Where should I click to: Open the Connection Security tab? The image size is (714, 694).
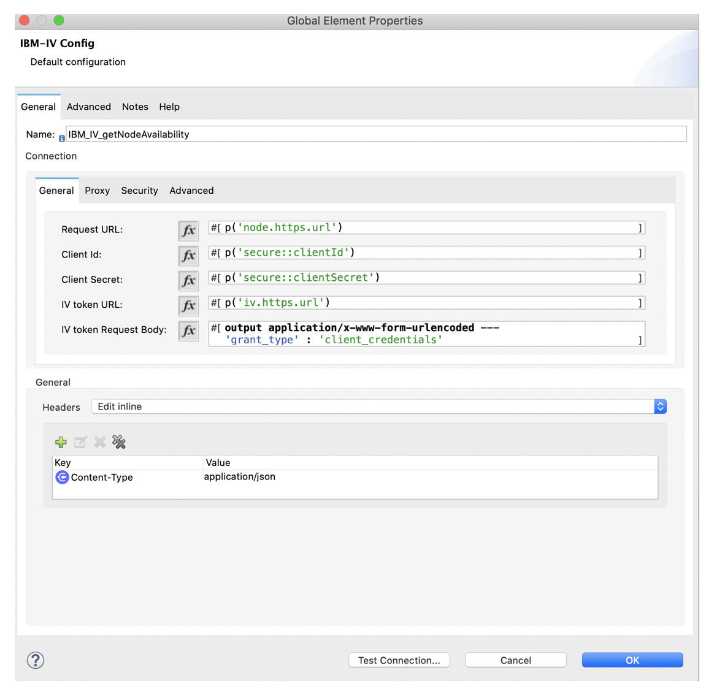[x=139, y=191]
